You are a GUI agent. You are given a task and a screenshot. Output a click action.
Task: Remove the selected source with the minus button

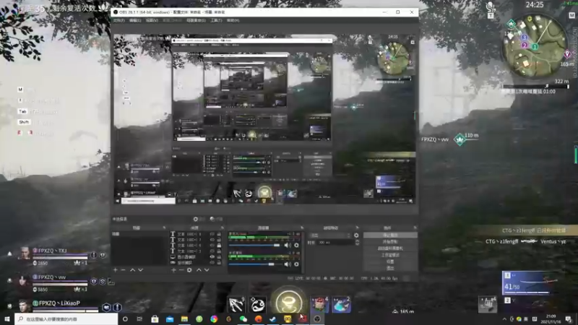click(181, 270)
